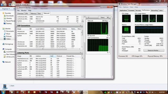Hide the graphs pane with arrow button
The height and width of the screenshot is (94, 168).
(88, 17)
